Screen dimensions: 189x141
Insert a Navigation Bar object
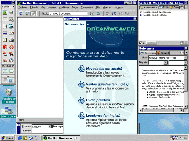click(11, 26)
